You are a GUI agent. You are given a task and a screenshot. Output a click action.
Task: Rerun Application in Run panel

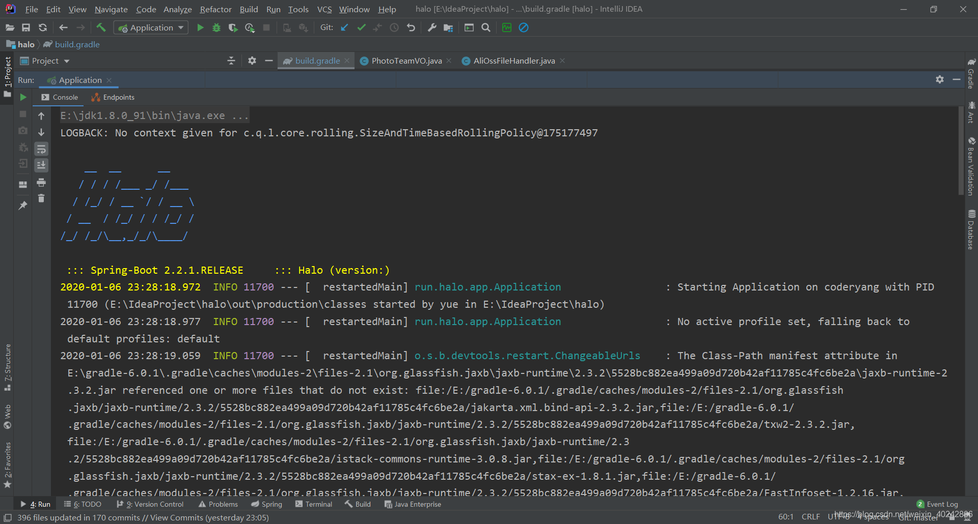[23, 97]
